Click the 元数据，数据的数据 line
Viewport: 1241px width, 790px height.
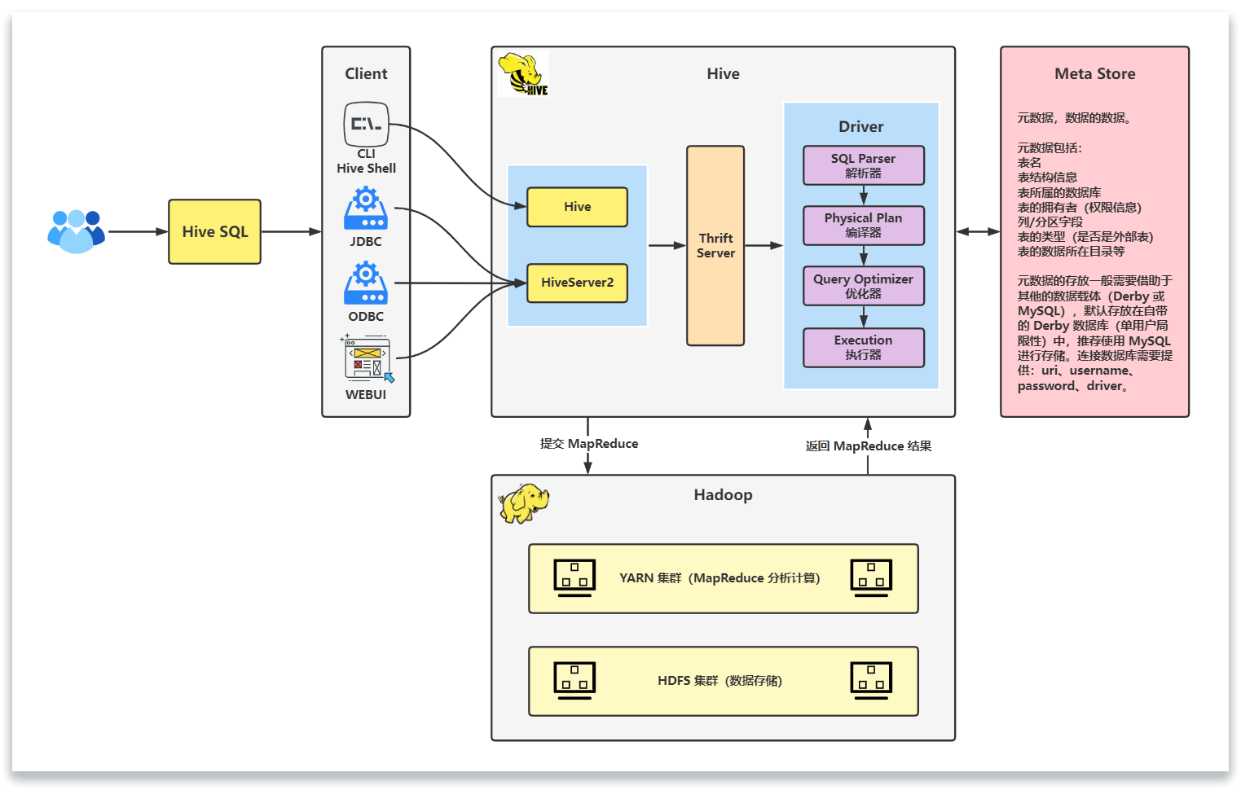(1074, 117)
